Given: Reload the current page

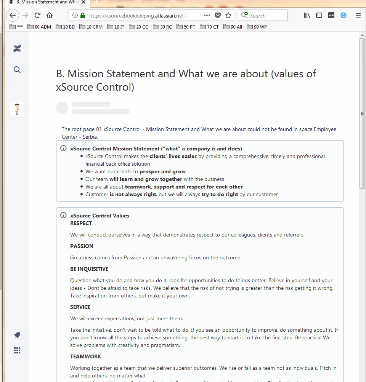Looking at the screenshot, I should tap(37, 15).
